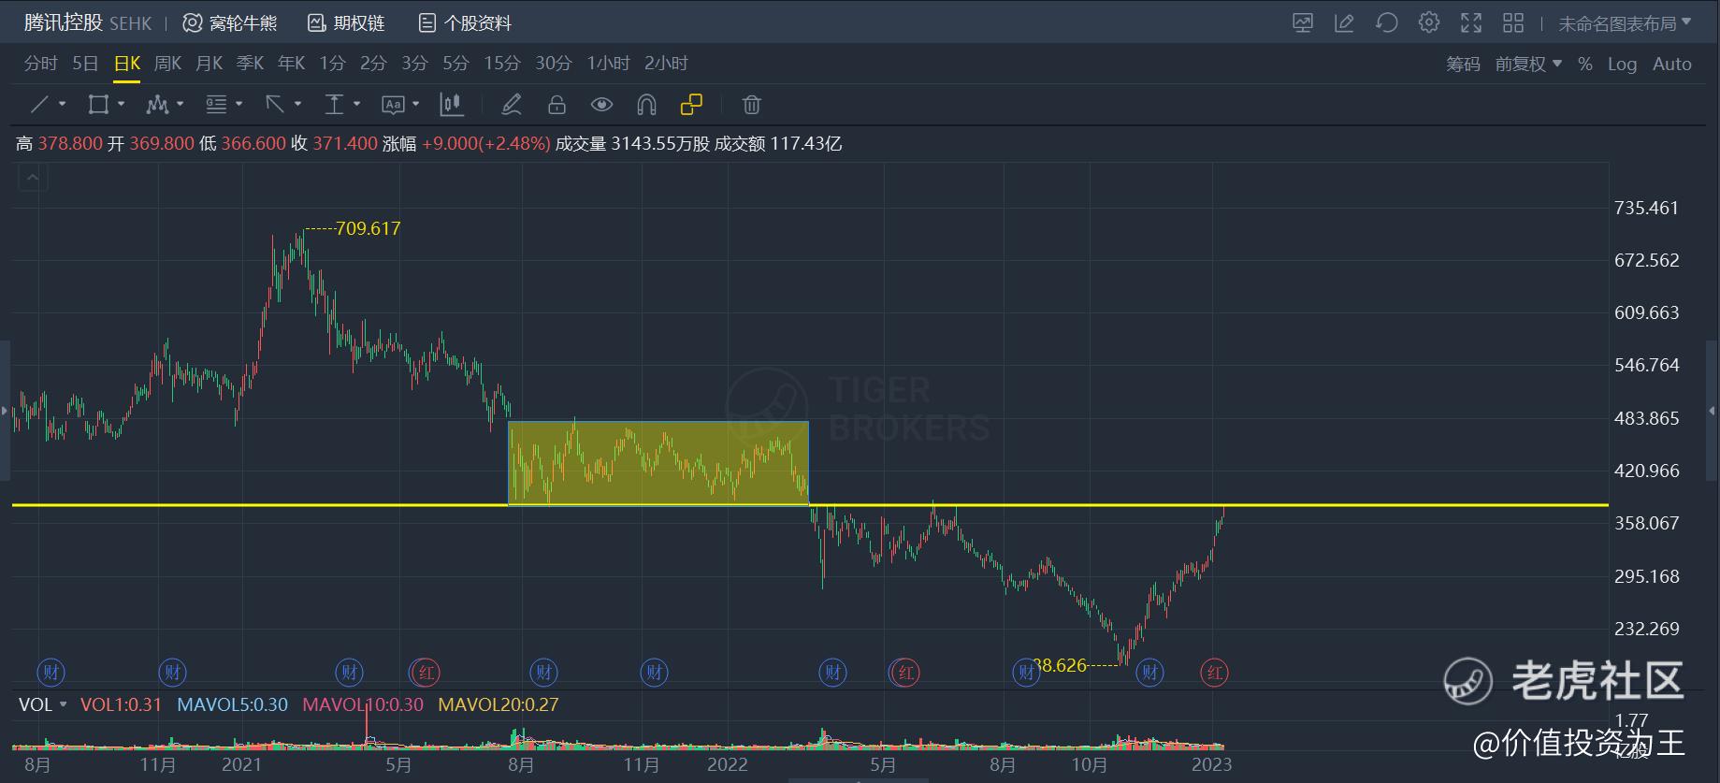
Task: Open the Fibonacci tool dropdown arrow
Action: [239, 105]
